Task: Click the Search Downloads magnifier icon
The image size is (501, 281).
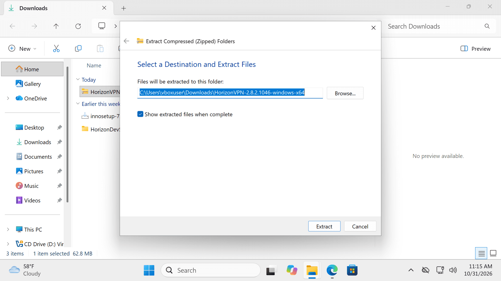Action: (x=487, y=26)
